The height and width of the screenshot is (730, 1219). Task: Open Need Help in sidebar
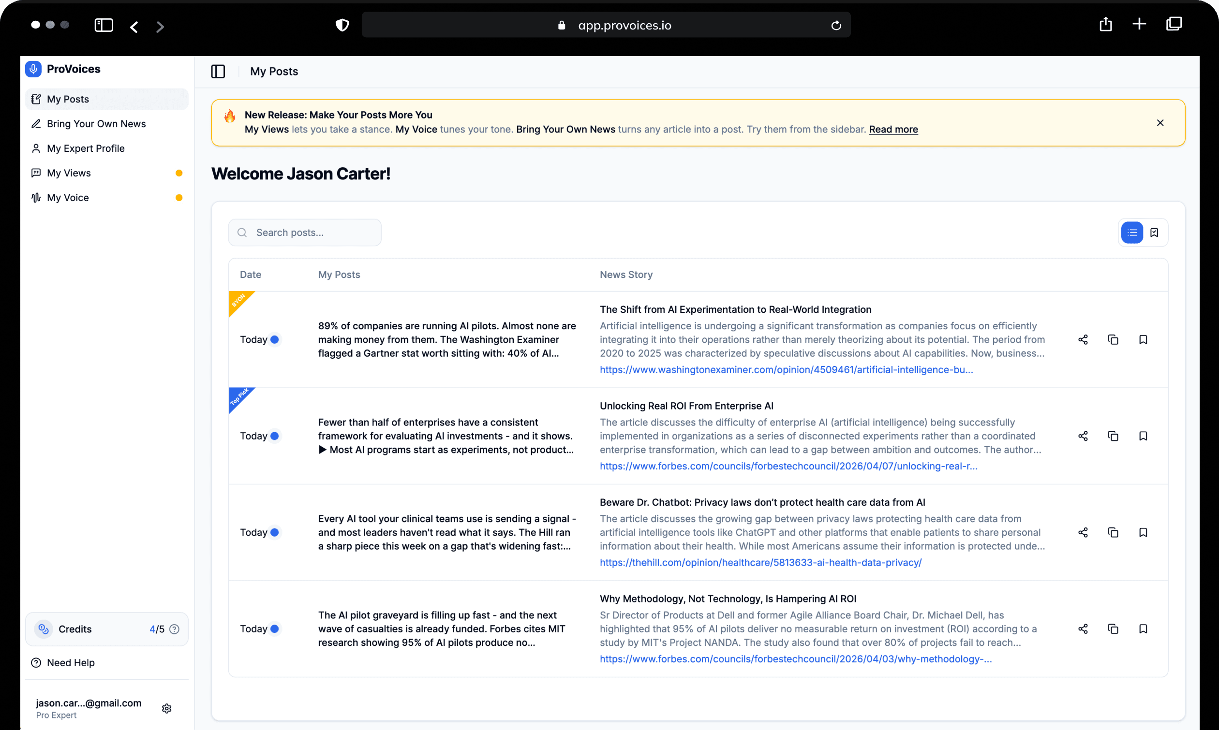[x=70, y=663]
